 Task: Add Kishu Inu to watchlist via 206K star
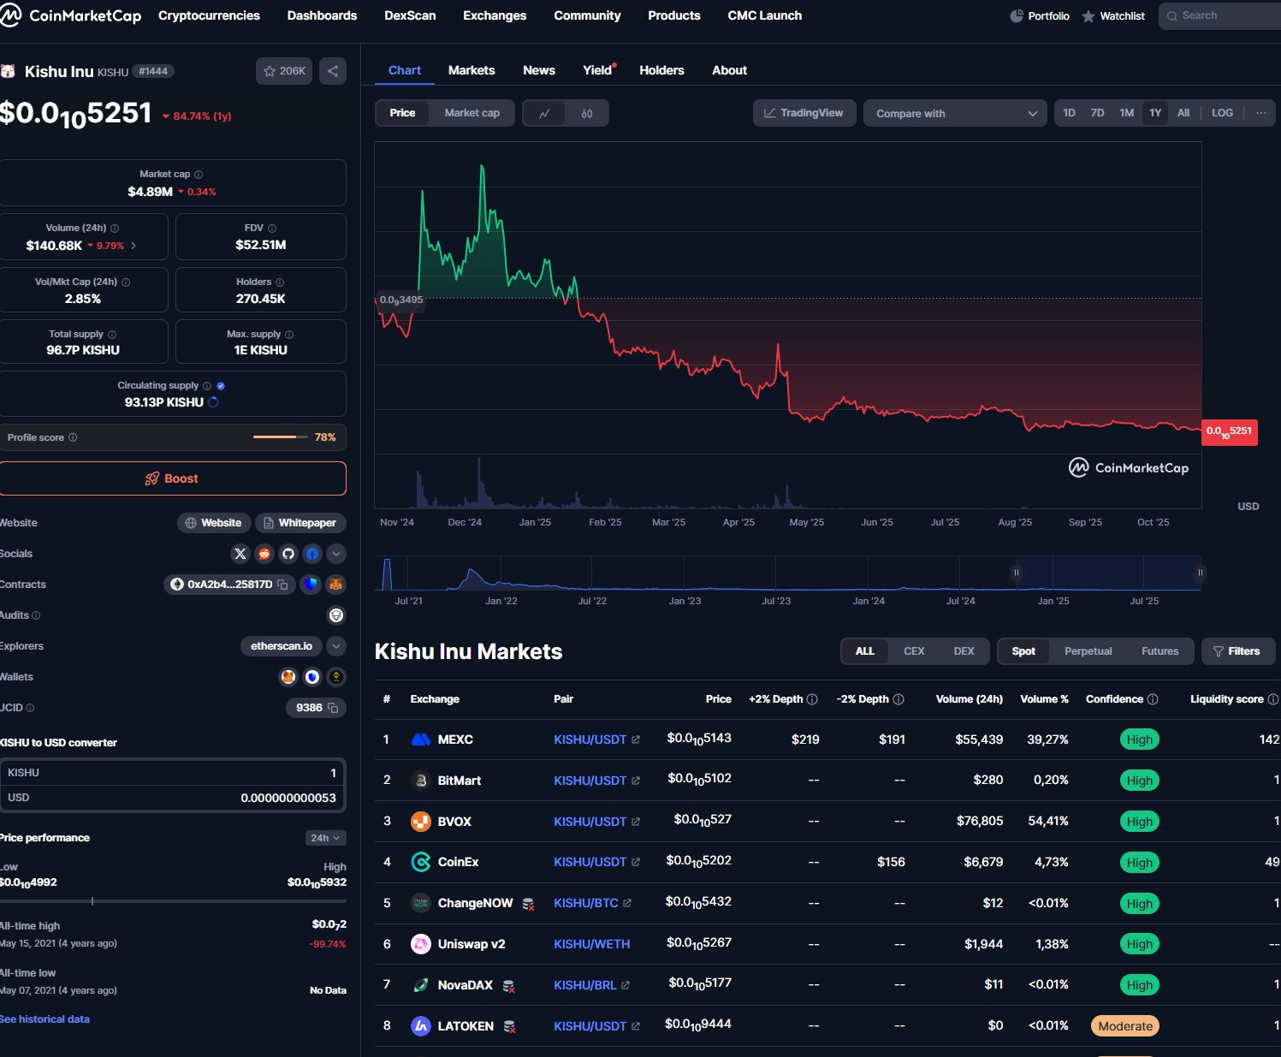[285, 71]
